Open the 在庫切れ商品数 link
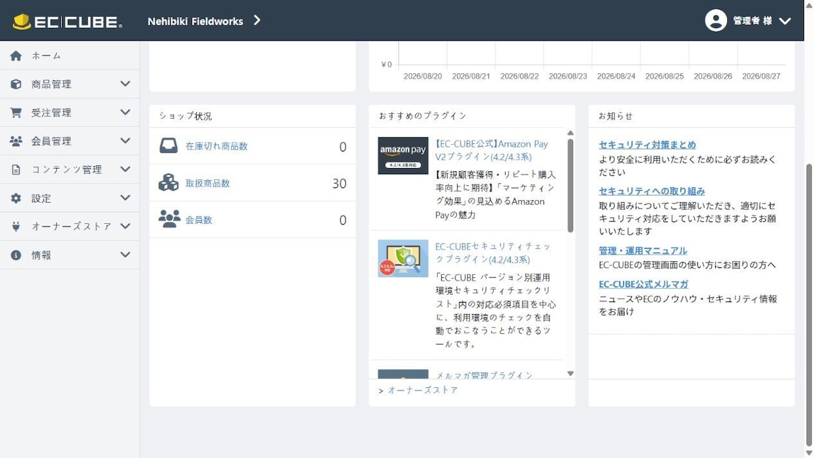 tap(216, 146)
